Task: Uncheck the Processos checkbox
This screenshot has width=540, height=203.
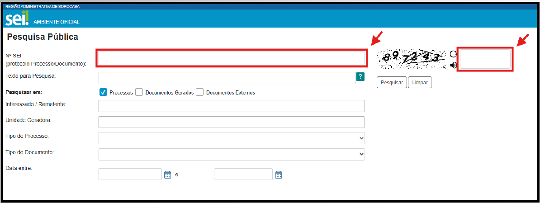Action: (x=103, y=92)
